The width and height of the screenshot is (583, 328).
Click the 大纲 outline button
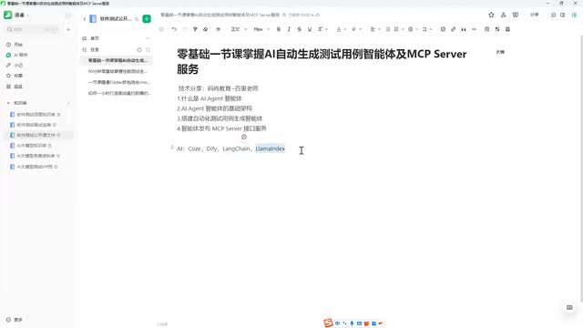[500, 52]
